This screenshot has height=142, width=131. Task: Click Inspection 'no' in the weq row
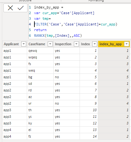(67, 70)
